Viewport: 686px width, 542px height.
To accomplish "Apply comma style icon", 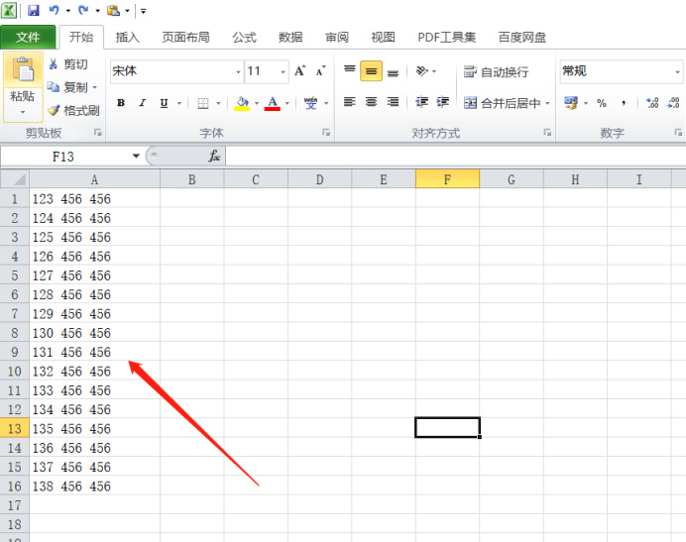I will 624,103.
